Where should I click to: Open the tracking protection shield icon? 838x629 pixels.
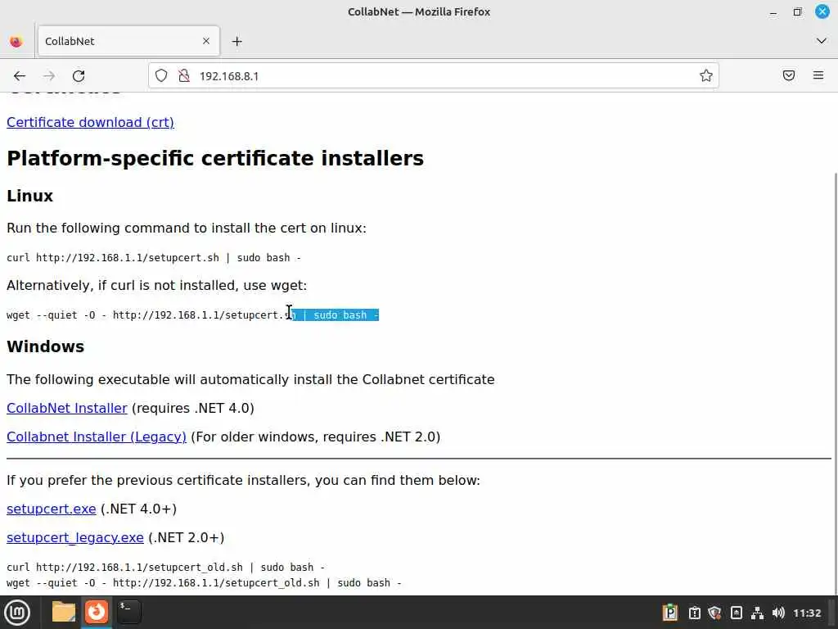[x=161, y=75]
